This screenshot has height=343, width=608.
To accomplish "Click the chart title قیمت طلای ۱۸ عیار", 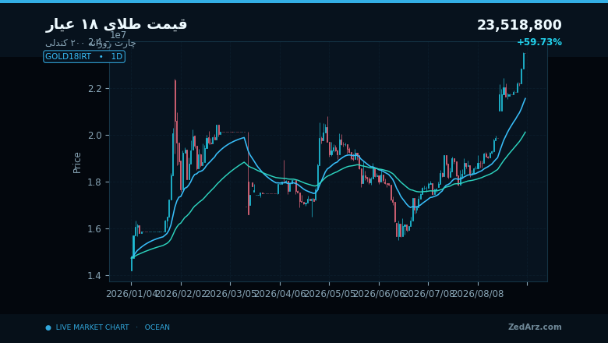I will coord(116,24).
